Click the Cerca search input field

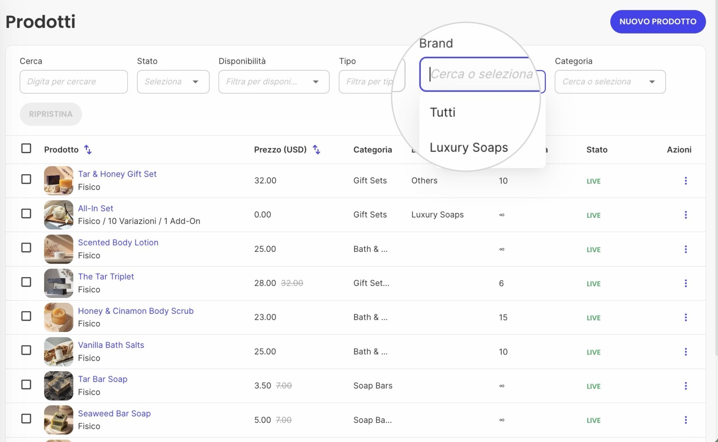pyautogui.click(x=74, y=82)
